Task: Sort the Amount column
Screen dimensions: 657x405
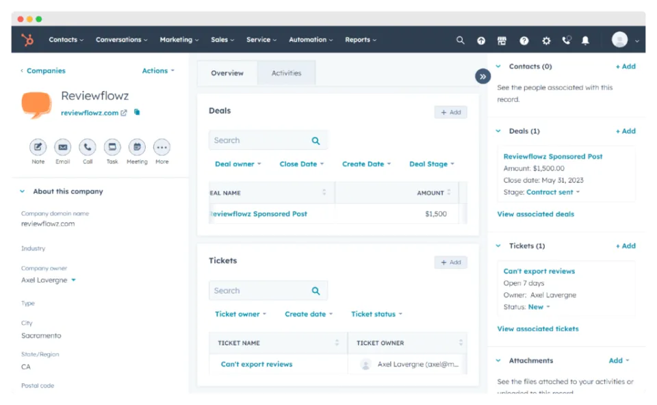Action: [449, 192]
